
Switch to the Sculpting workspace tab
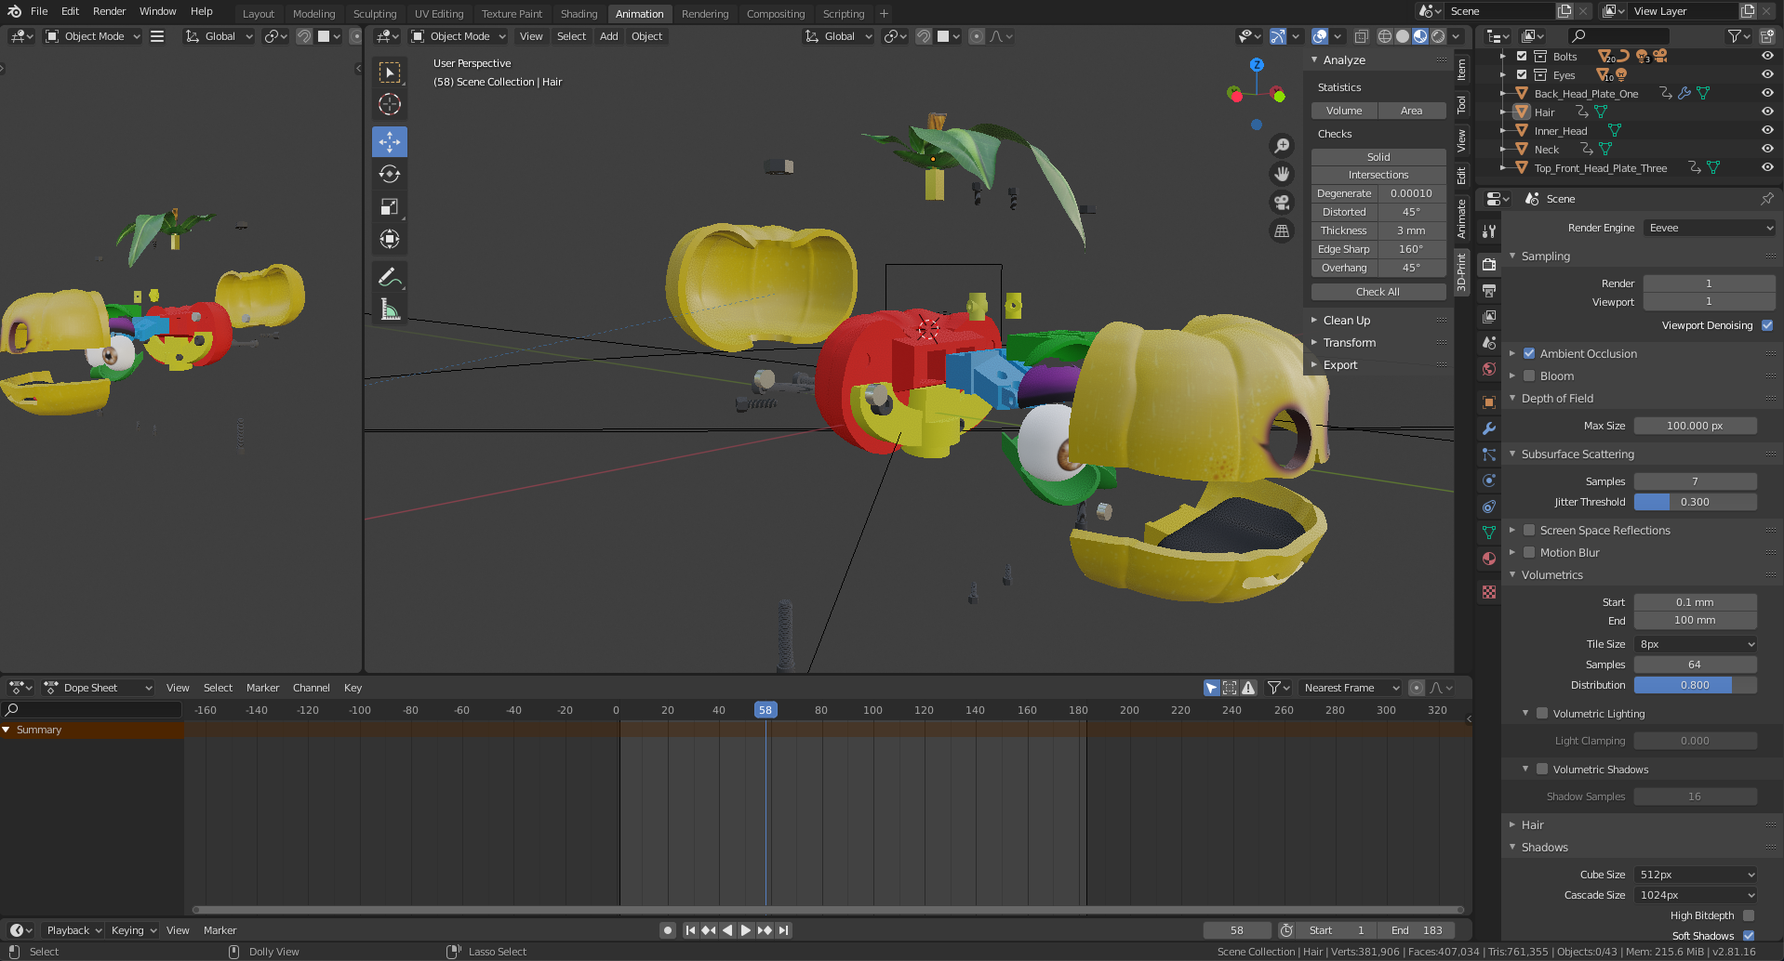(375, 14)
